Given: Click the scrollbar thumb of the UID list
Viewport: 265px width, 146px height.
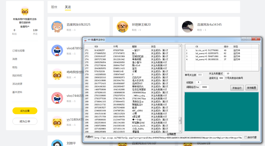Looking at the screenshot, I should [x=180, y=120].
